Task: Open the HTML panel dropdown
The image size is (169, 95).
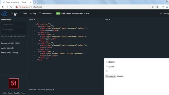Action: tap(32, 20)
